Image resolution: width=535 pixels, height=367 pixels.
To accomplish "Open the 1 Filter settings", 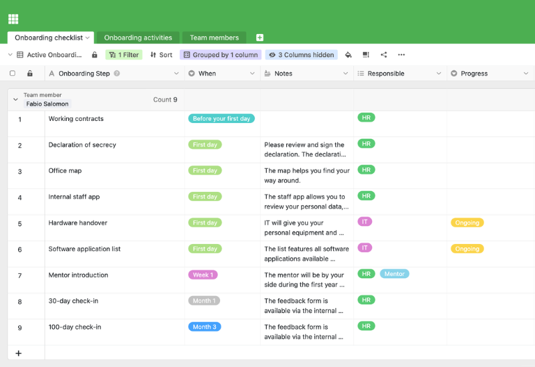I will [123, 55].
